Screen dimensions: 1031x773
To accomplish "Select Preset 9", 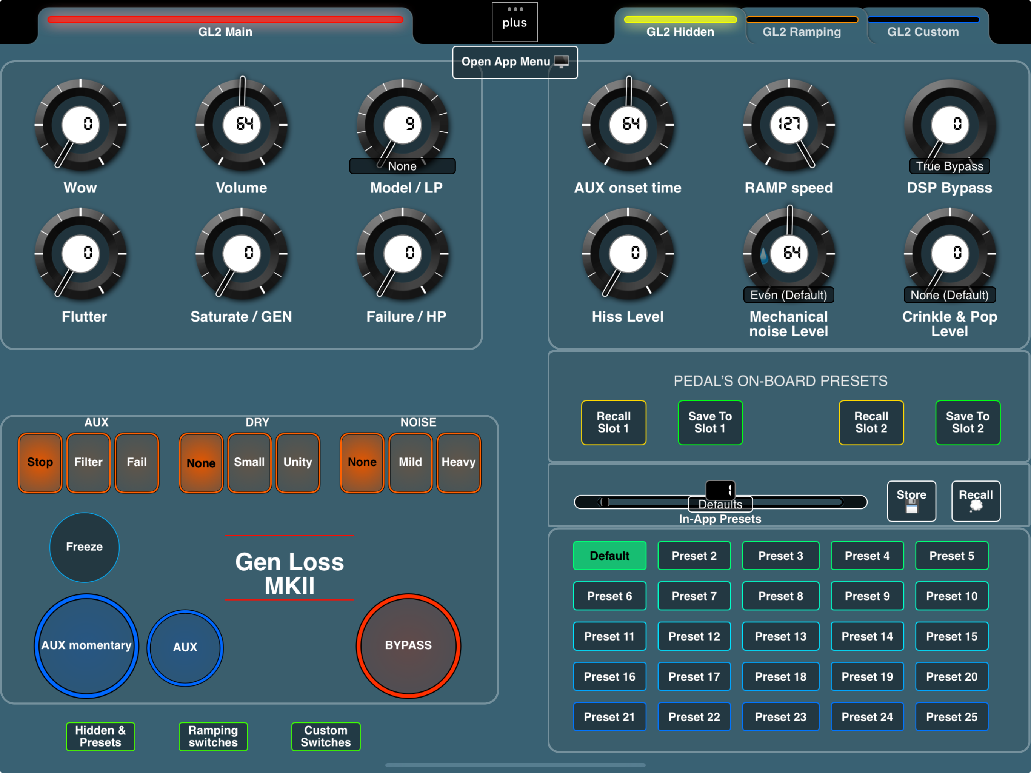I will (867, 596).
